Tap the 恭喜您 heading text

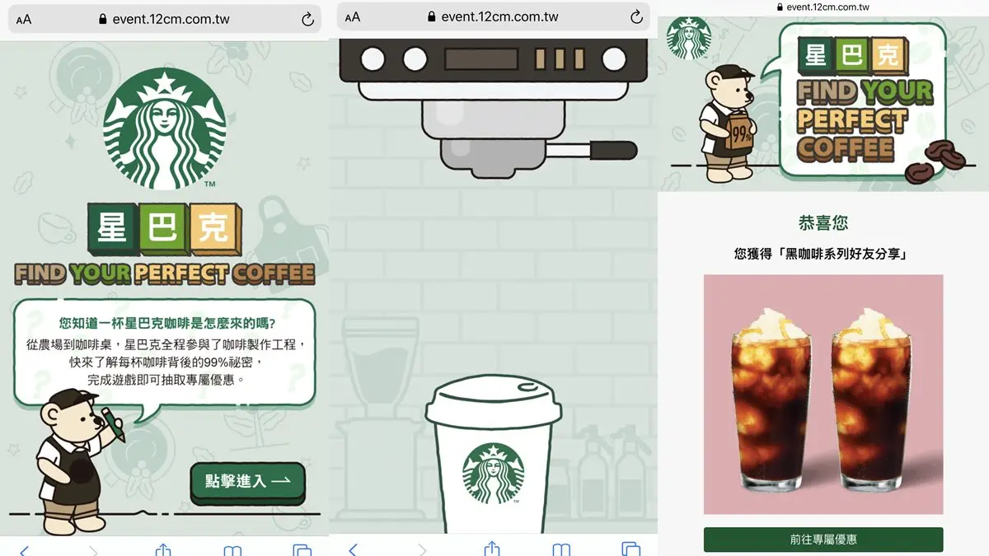pyautogui.click(x=823, y=222)
